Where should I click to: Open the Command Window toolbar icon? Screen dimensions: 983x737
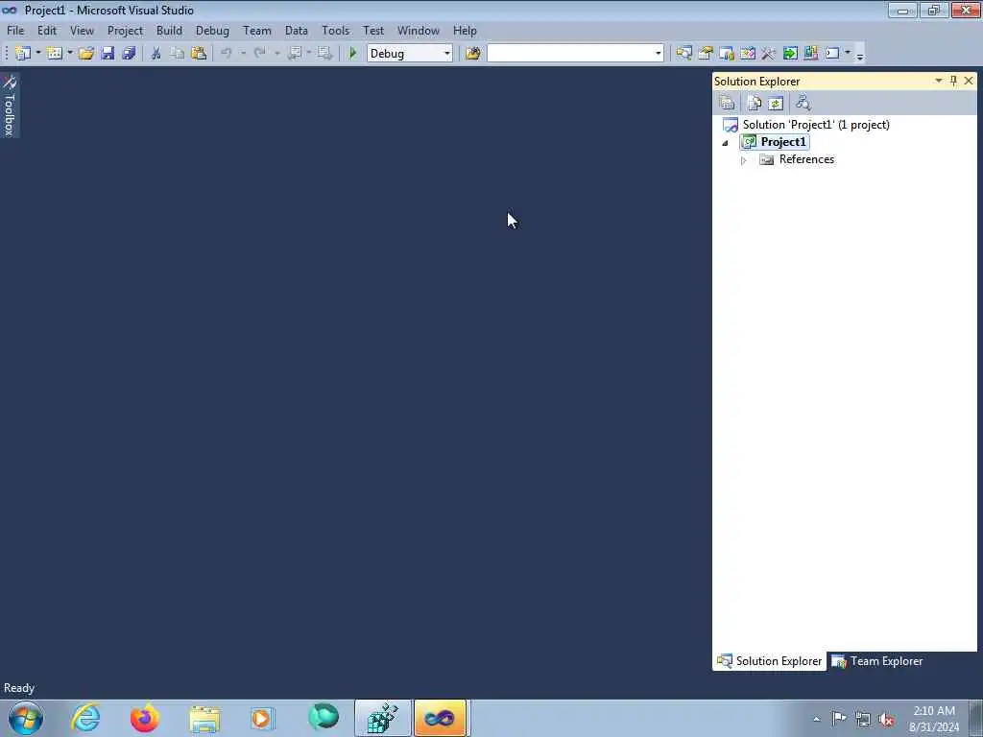click(832, 54)
